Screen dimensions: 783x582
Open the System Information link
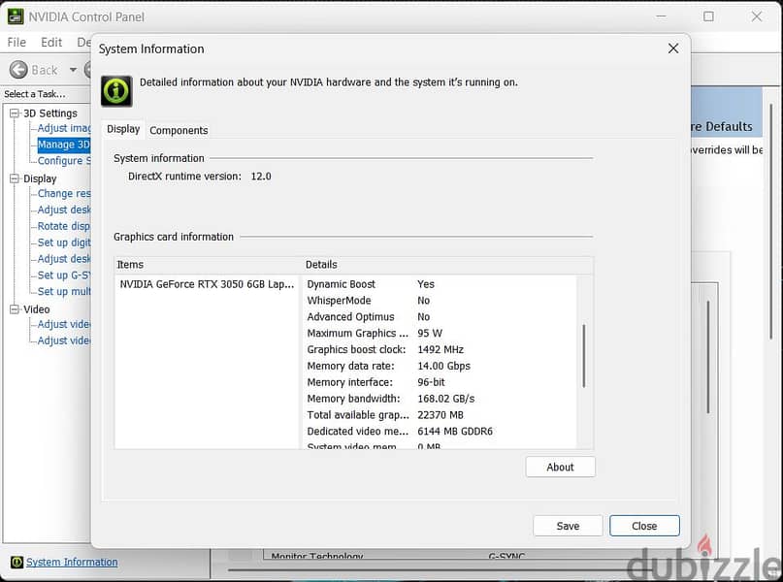click(x=72, y=562)
